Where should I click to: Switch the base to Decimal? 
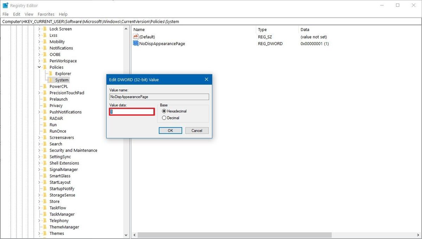[x=165, y=118]
